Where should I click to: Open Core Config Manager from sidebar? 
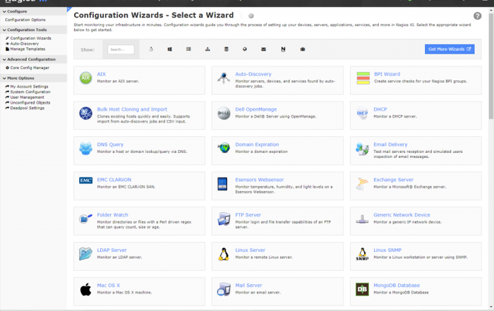[29, 68]
